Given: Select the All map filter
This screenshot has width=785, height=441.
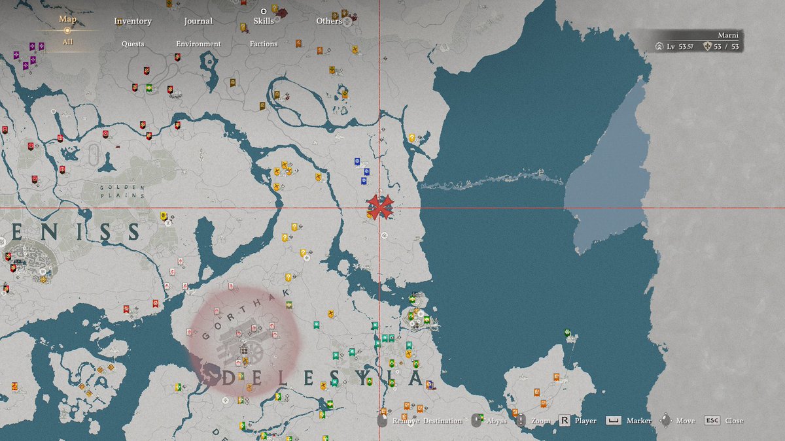Looking at the screenshot, I should point(67,42).
